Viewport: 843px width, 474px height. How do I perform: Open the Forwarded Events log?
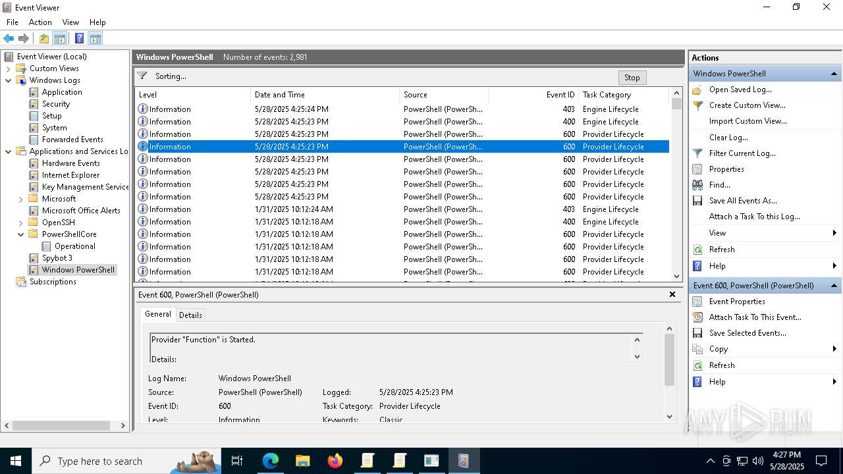point(72,140)
